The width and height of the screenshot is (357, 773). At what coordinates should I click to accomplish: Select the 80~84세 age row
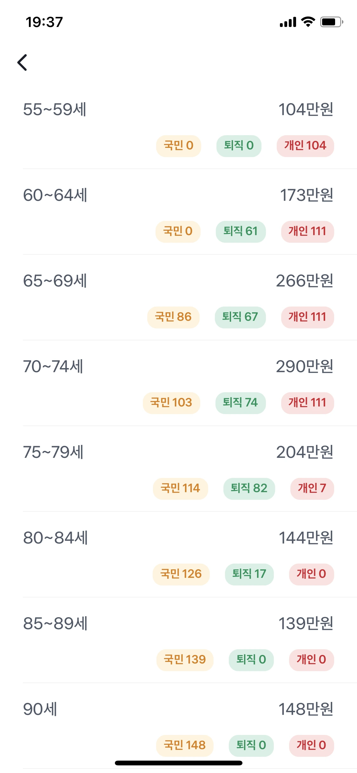click(x=55, y=538)
